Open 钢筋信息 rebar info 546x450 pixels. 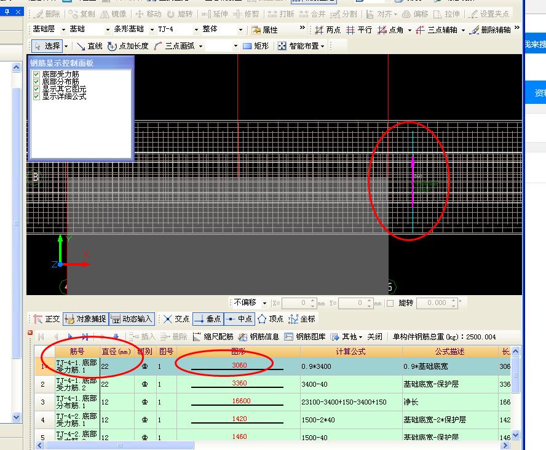[x=258, y=337]
